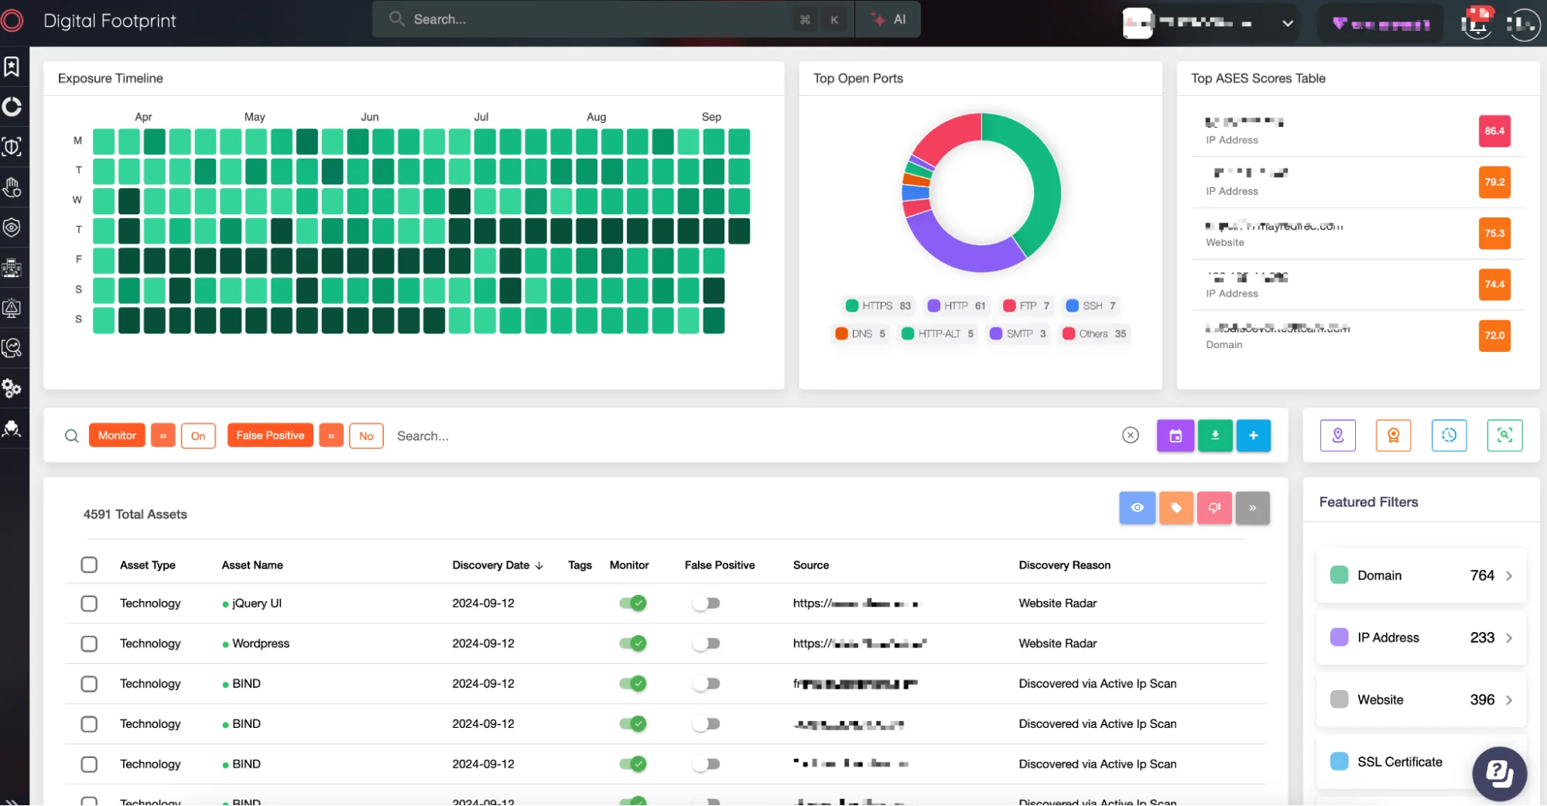Screen dimensions: 1547x806
Task: Focus the top global Search field
Action: point(614,19)
